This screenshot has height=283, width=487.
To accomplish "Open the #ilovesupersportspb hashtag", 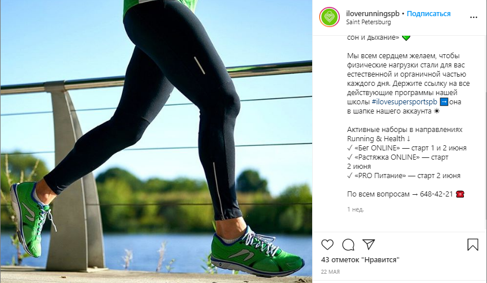I will (x=404, y=102).
